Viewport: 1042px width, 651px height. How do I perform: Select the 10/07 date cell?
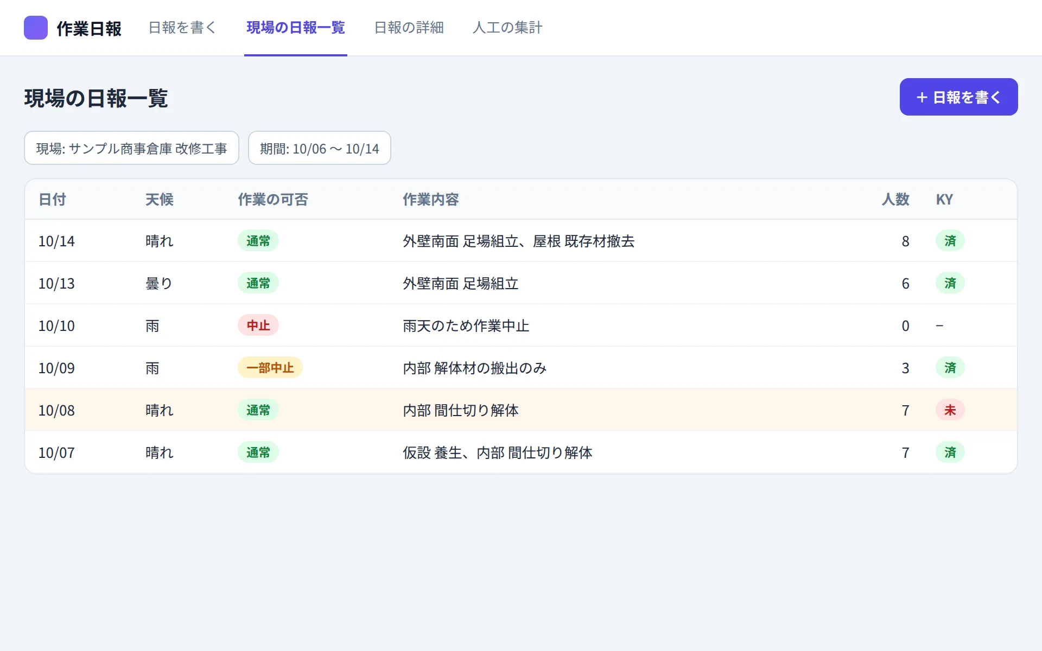[56, 452]
